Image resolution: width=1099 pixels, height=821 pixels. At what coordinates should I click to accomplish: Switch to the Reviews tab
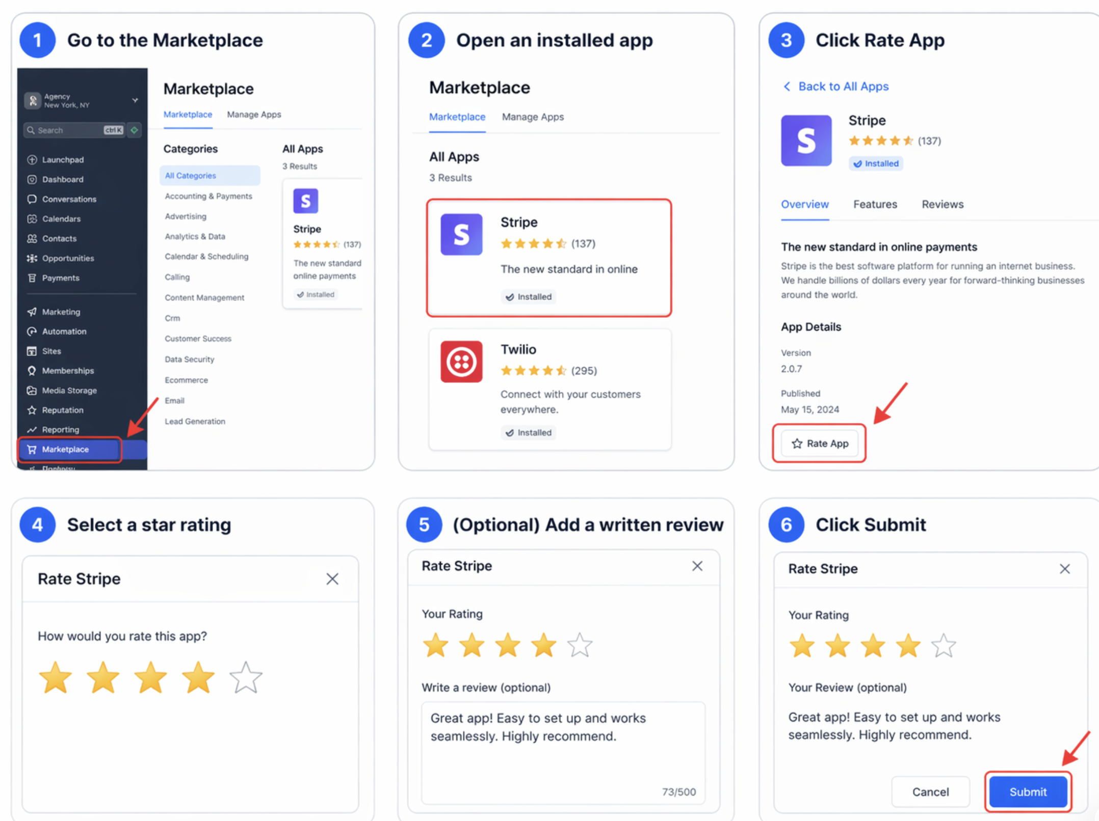tap(942, 204)
